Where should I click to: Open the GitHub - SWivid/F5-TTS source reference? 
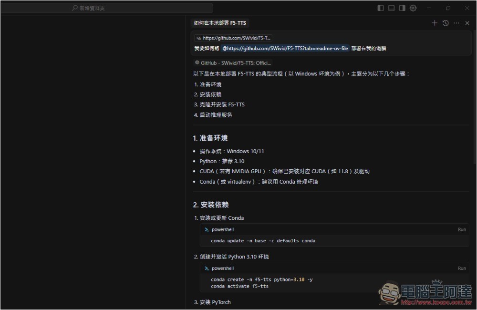[x=232, y=62]
